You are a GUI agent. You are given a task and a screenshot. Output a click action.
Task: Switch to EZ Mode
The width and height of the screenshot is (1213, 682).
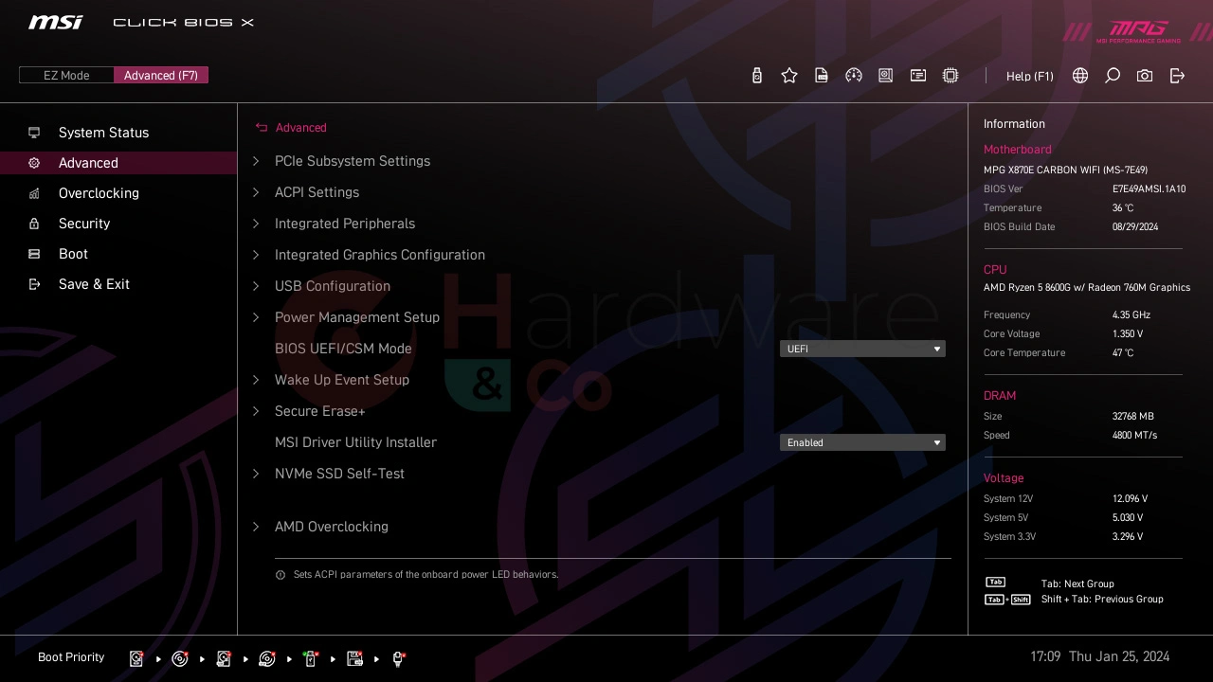tap(66, 76)
